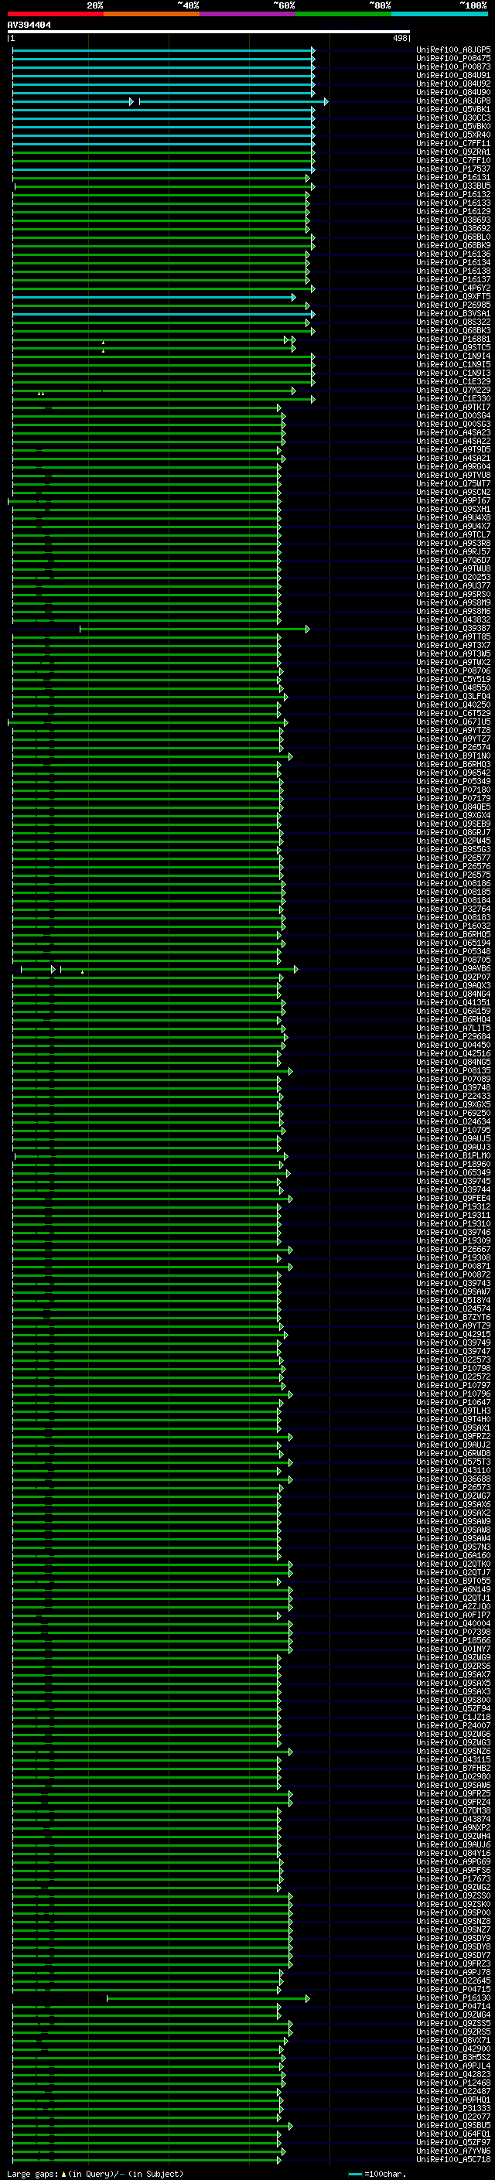Open the UniRef100_P05348 hit link
Screen dimensions: 495x2180
453,951
